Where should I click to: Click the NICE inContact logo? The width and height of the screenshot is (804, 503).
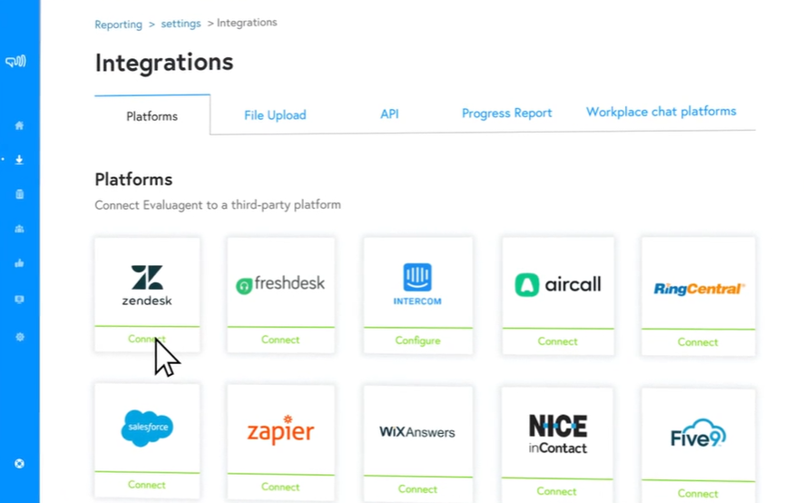click(558, 434)
